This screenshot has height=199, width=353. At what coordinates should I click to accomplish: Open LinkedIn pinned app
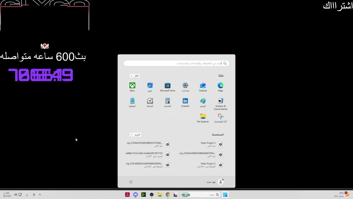pyautogui.click(x=185, y=102)
